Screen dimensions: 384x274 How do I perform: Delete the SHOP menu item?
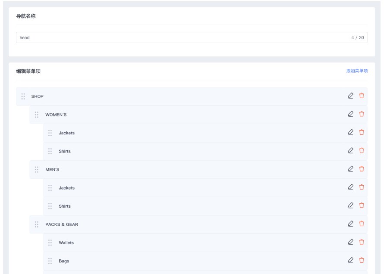(362, 96)
